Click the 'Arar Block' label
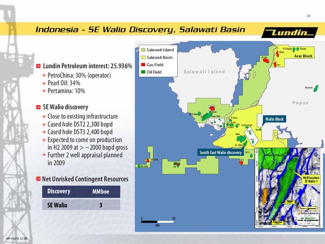 click(x=303, y=56)
